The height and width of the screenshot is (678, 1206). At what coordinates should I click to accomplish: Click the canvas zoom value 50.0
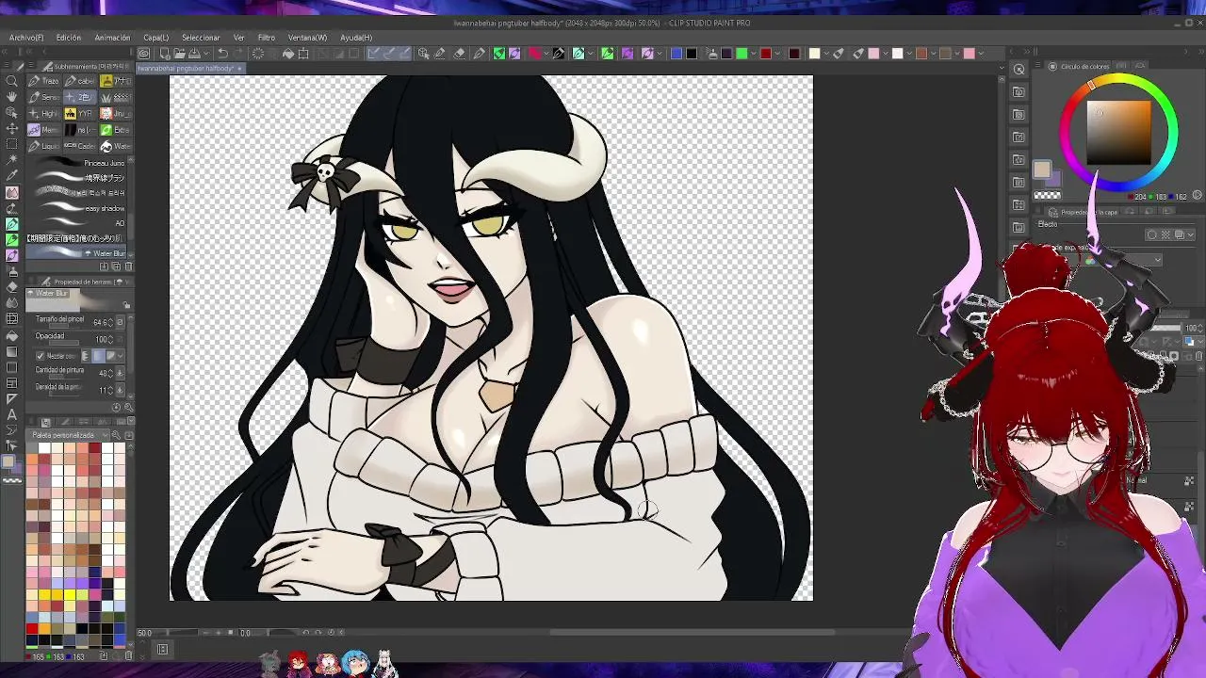[x=144, y=633]
